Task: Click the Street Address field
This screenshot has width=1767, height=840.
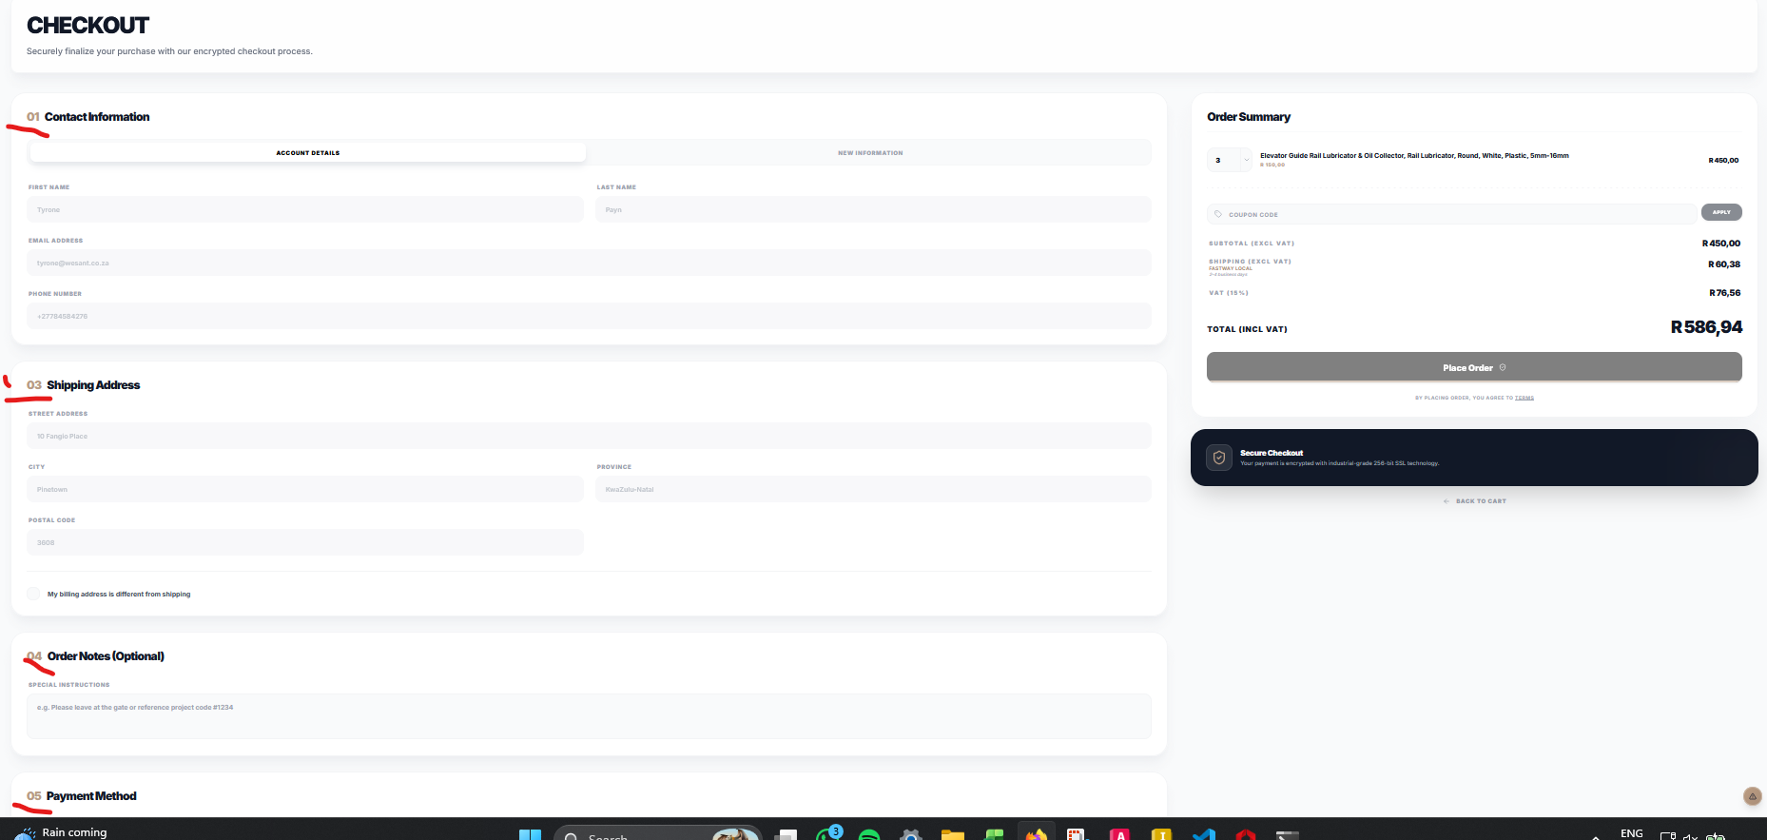Action: tap(589, 436)
